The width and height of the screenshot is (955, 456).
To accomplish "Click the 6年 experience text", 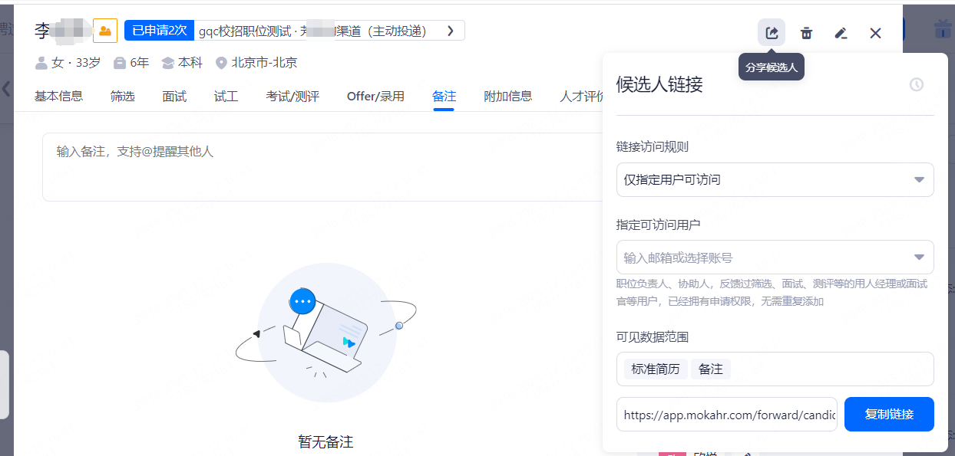I will point(140,63).
